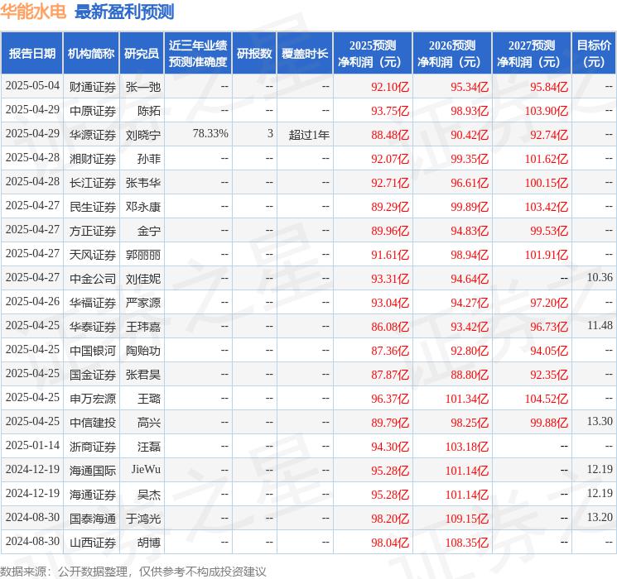Click researcher 严家源

click(x=142, y=303)
